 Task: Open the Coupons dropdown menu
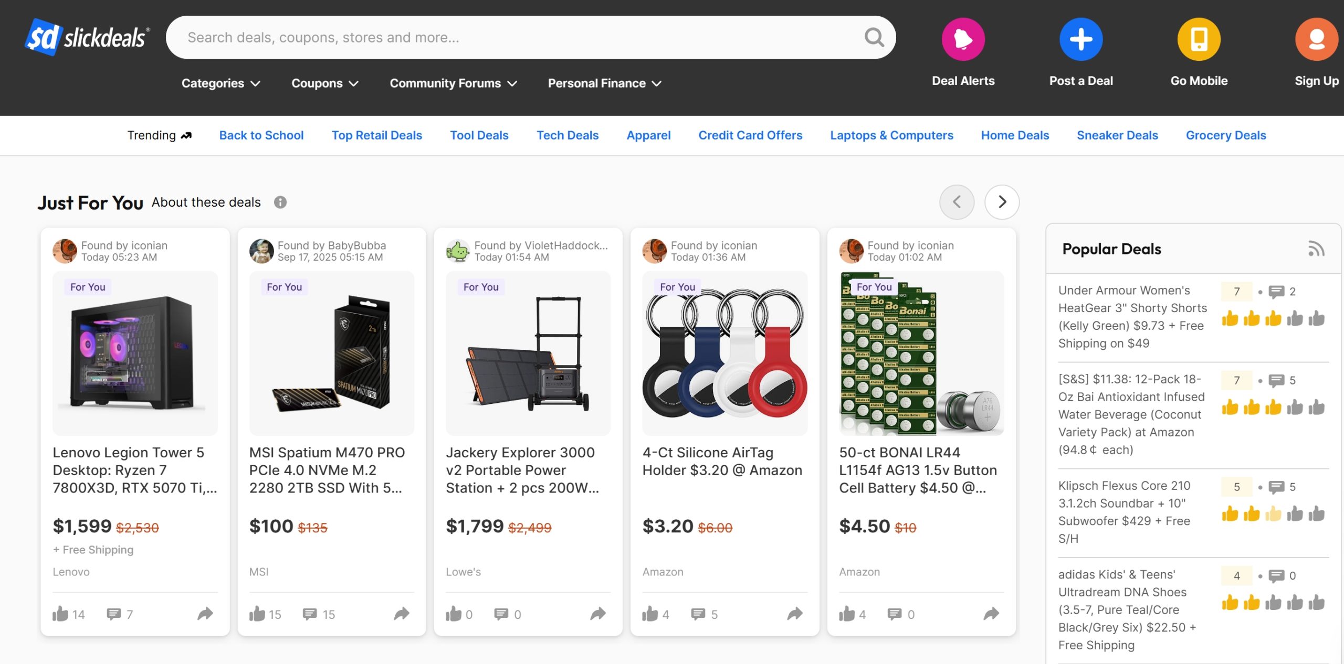325,83
